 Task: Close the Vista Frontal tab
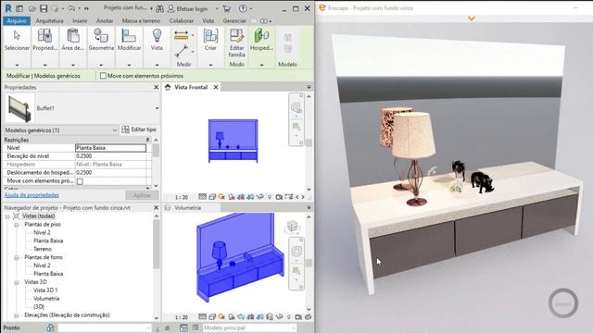[216, 87]
